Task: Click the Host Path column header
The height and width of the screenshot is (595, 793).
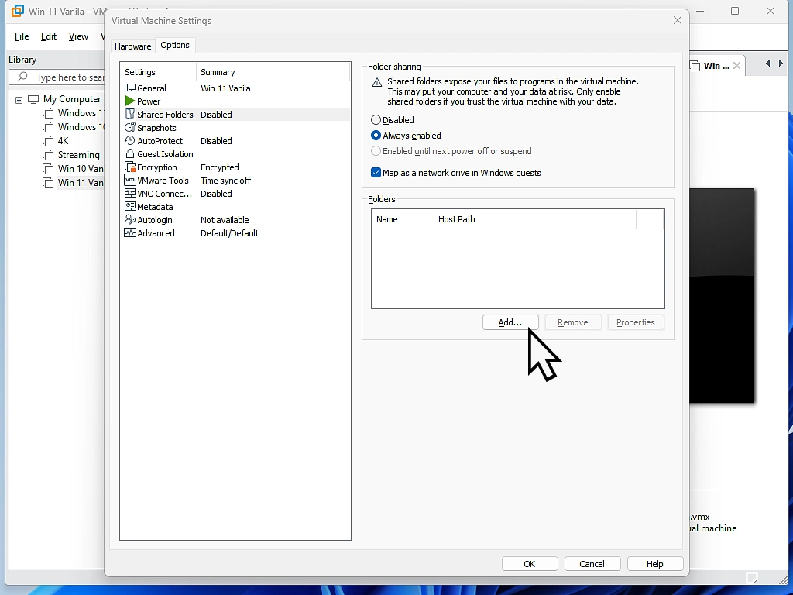Action: coord(535,219)
